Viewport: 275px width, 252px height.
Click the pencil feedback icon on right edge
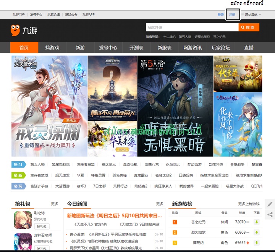pos(270,204)
